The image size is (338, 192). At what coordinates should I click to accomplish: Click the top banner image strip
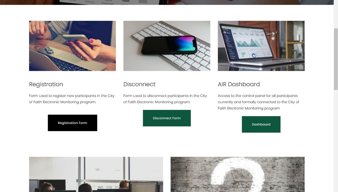tap(167, 2)
